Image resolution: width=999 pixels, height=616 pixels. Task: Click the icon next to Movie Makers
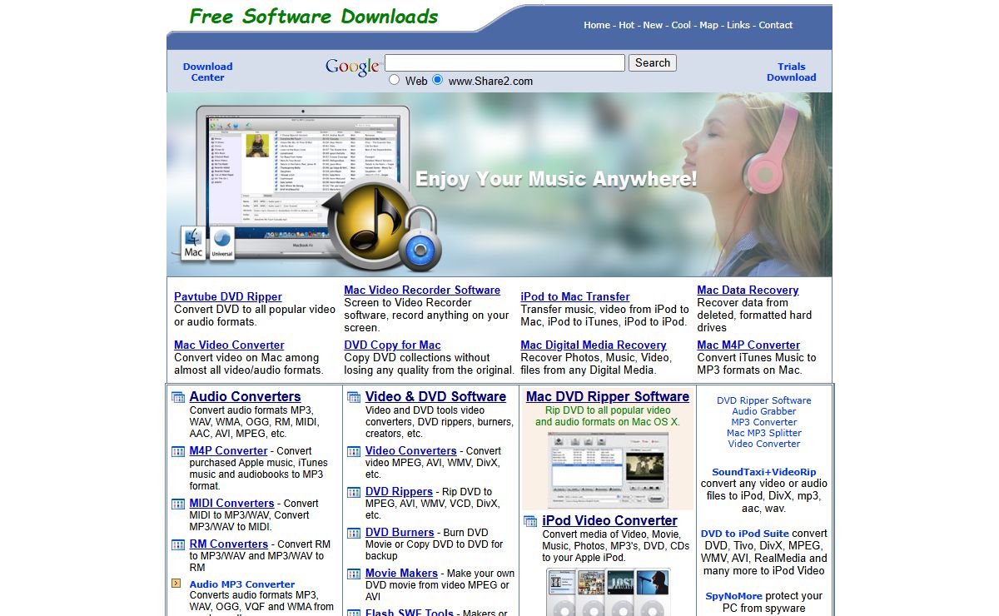click(354, 574)
